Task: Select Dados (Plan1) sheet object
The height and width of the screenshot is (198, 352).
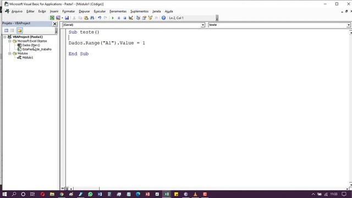Action: point(31,45)
